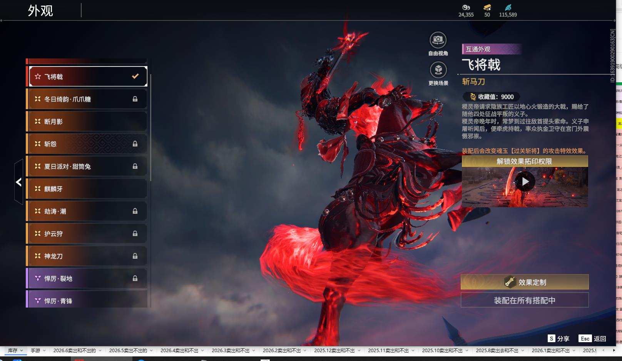This screenshot has height=361, width=622.
Task: Click the Esc key return icon
Action: pyautogui.click(x=585, y=338)
